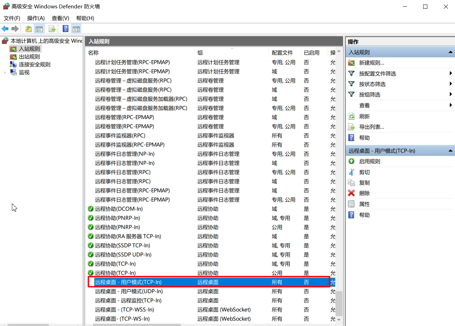Select the root 本地计算机 firewall node
This screenshot has width=455, height=326.
tap(46, 41)
